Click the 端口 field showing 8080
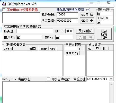The height and width of the screenshot is (103, 116). point(69,31)
